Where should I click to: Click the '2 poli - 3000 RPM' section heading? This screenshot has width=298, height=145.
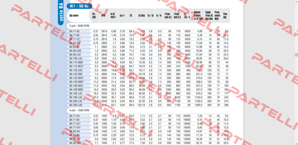tap(79, 26)
